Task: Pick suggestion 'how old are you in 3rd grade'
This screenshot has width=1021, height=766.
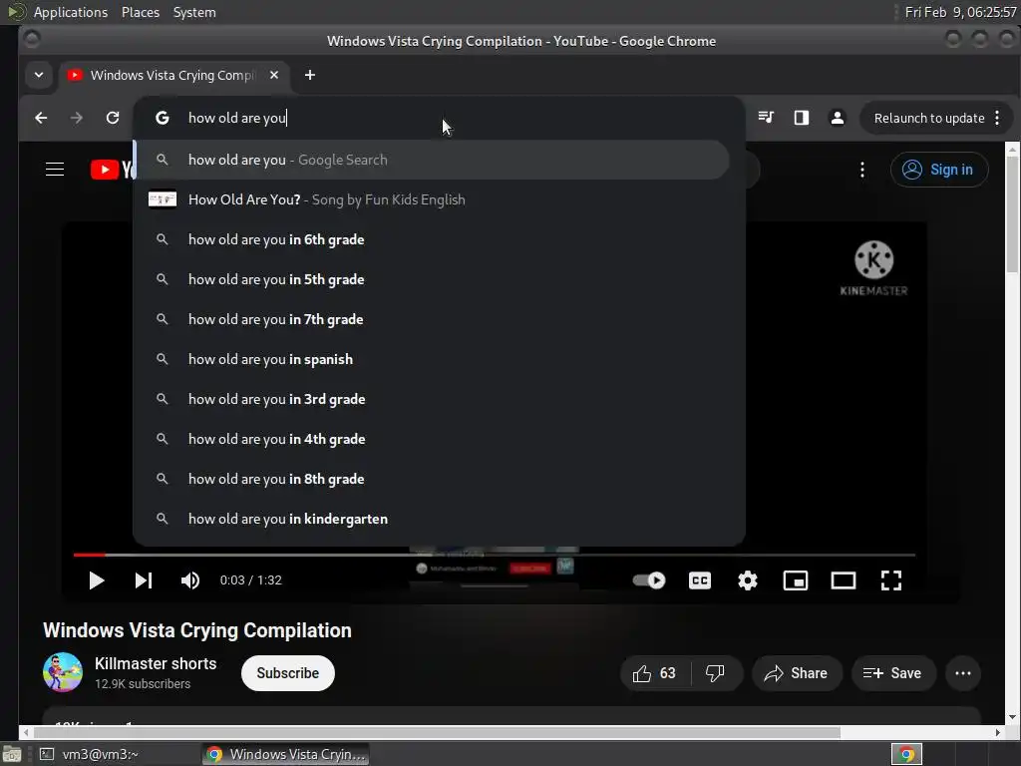Action: pyautogui.click(x=432, y=399)
